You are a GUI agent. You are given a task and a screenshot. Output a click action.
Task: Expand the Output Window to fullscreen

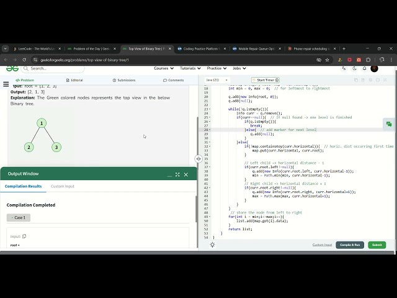(x=177, y=174)
